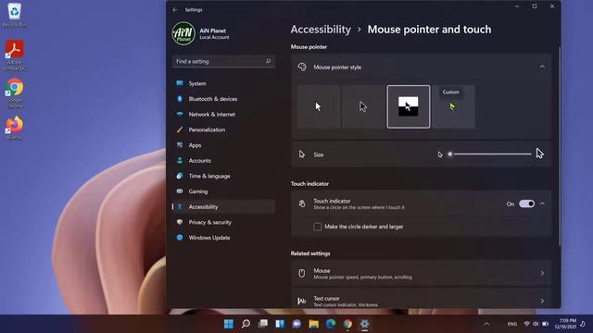This screenshot has height=333, width=593.
Task: Open the Windows Start menu
Action: click(229, 324)
